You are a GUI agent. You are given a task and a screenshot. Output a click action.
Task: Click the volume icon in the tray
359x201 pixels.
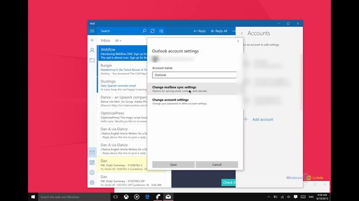289,197
